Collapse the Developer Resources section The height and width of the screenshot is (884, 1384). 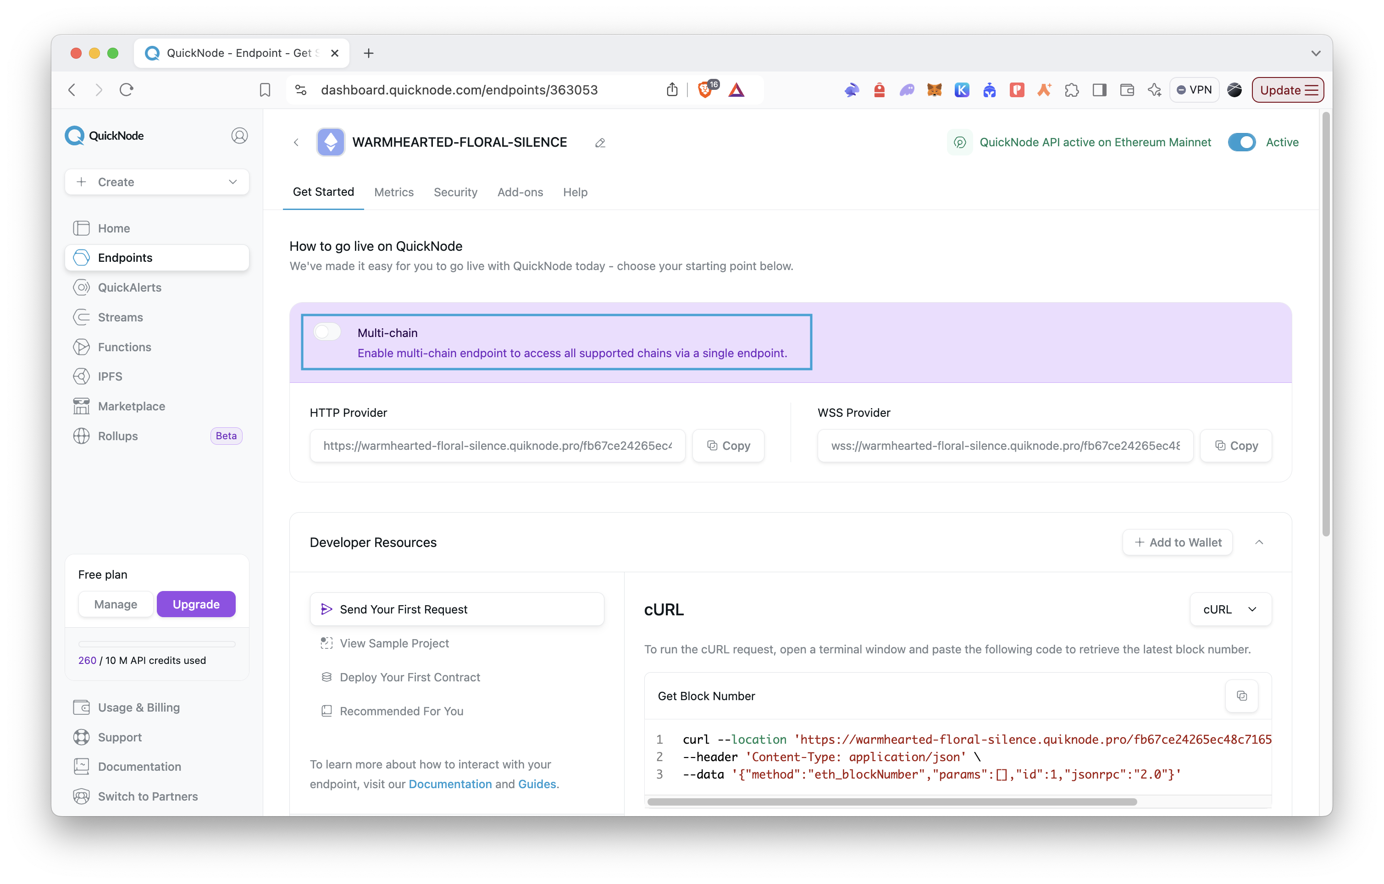[x=1259, y=542]
